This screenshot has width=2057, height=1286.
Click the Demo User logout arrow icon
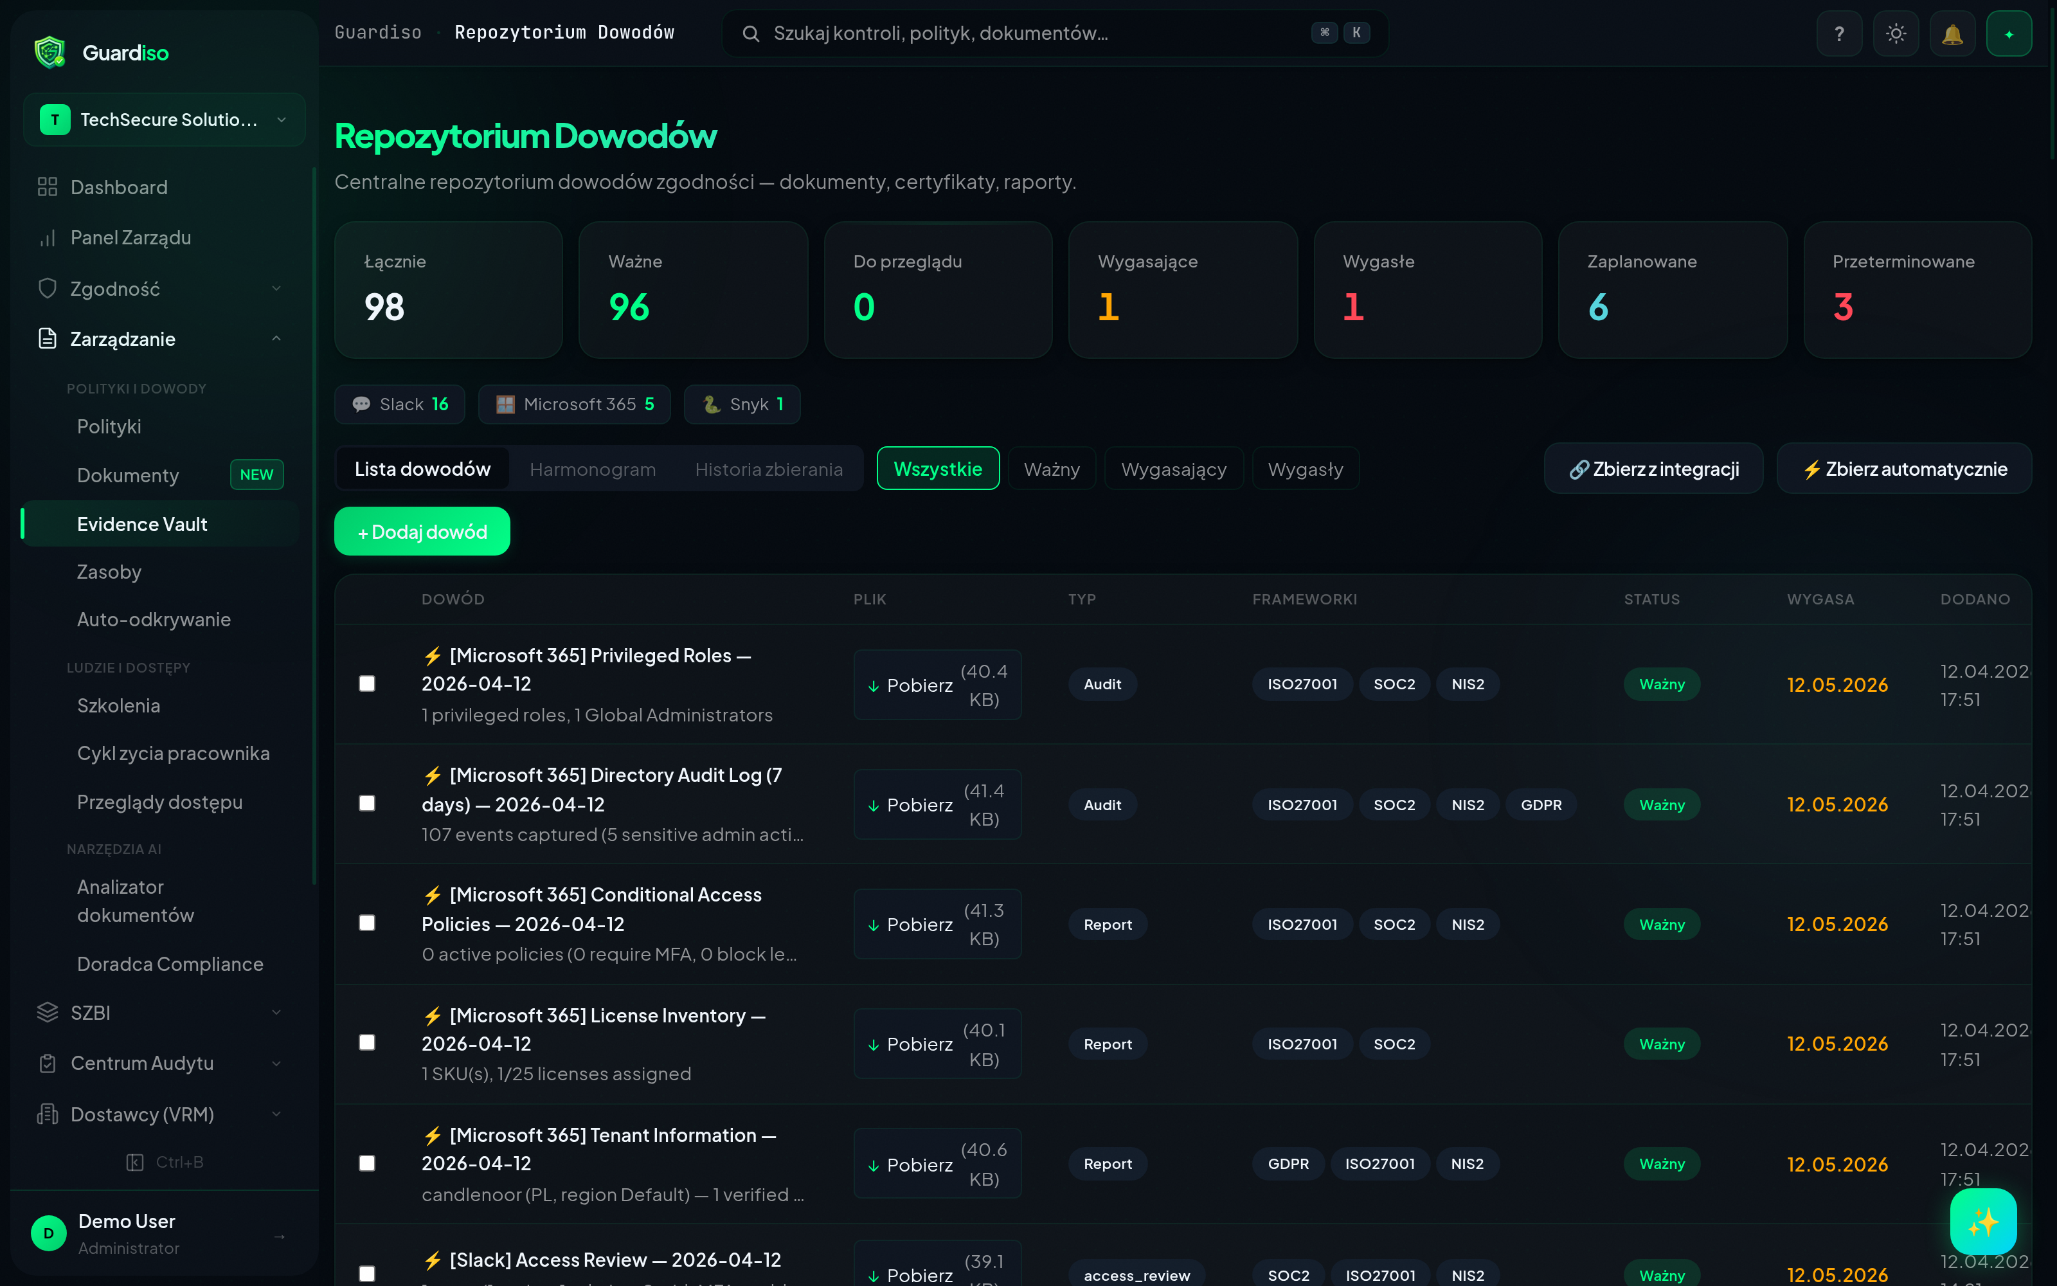click(280, 1236)
